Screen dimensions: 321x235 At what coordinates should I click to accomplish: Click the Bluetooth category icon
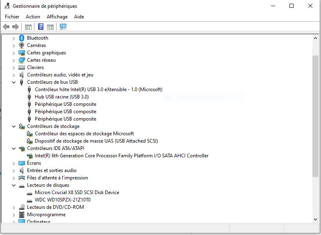coord(21,38)
